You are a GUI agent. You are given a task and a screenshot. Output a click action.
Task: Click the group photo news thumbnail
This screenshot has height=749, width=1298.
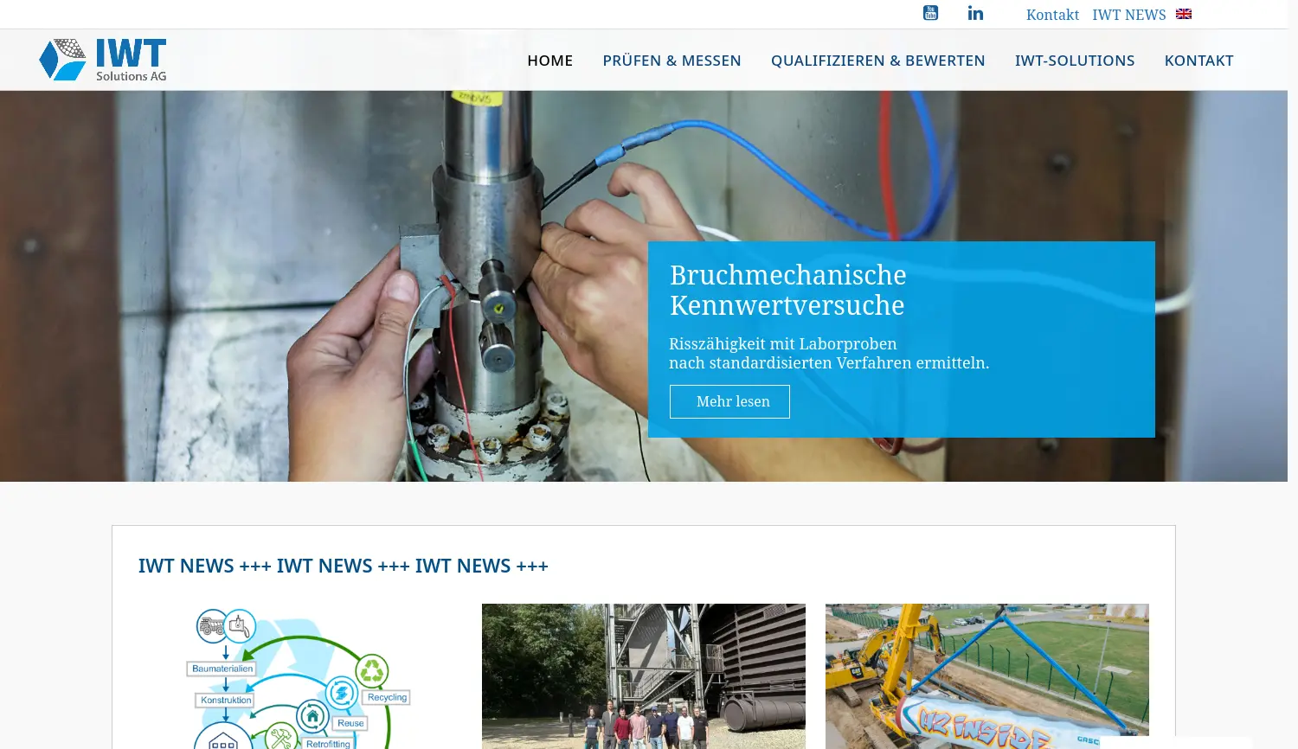(643, 675)
